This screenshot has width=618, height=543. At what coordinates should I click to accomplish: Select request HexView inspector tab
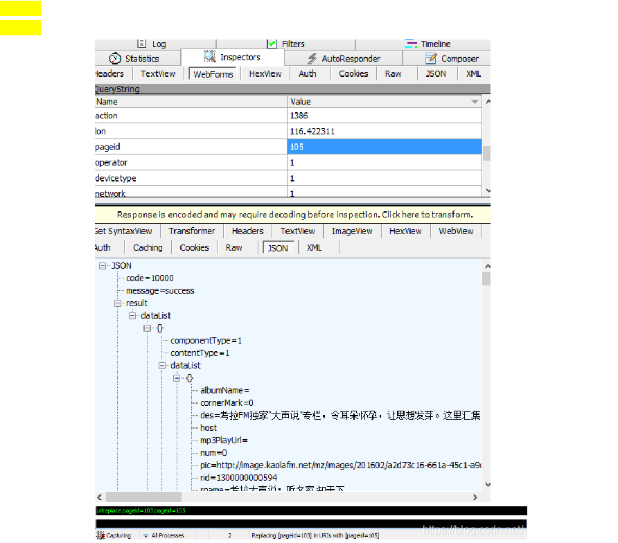point(265,73)
